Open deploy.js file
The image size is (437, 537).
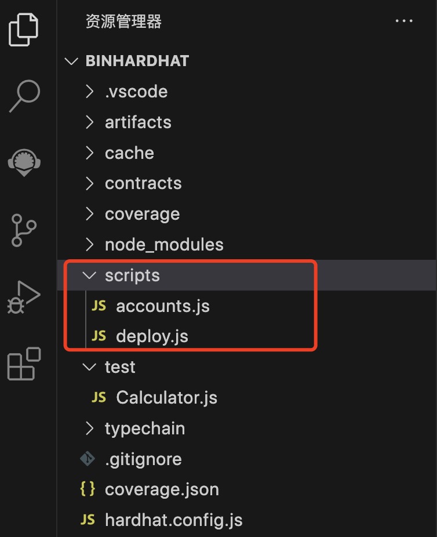(x=152, y=336)
